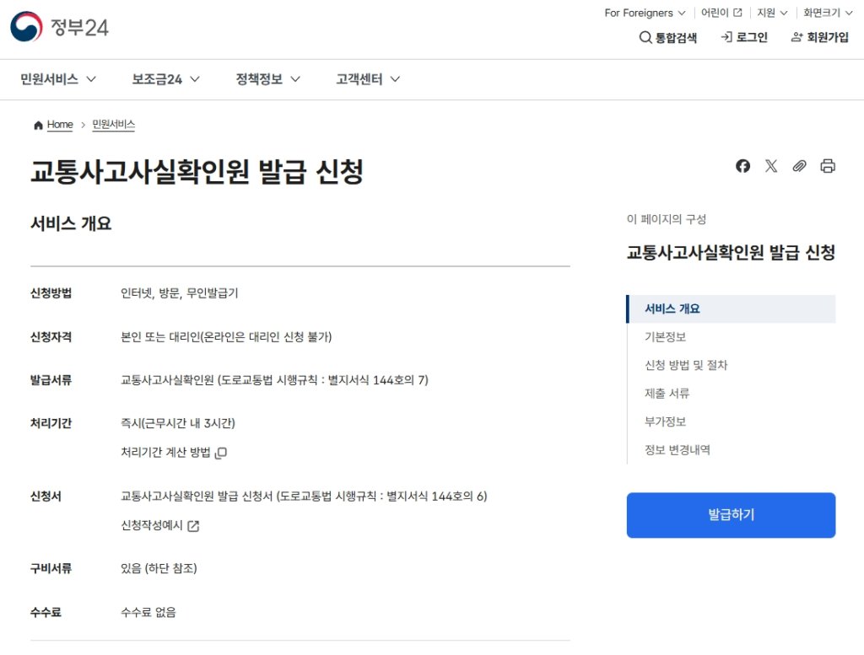Click chevron next to 보조금24 menu
864x655 pixels.
(195, 79)
